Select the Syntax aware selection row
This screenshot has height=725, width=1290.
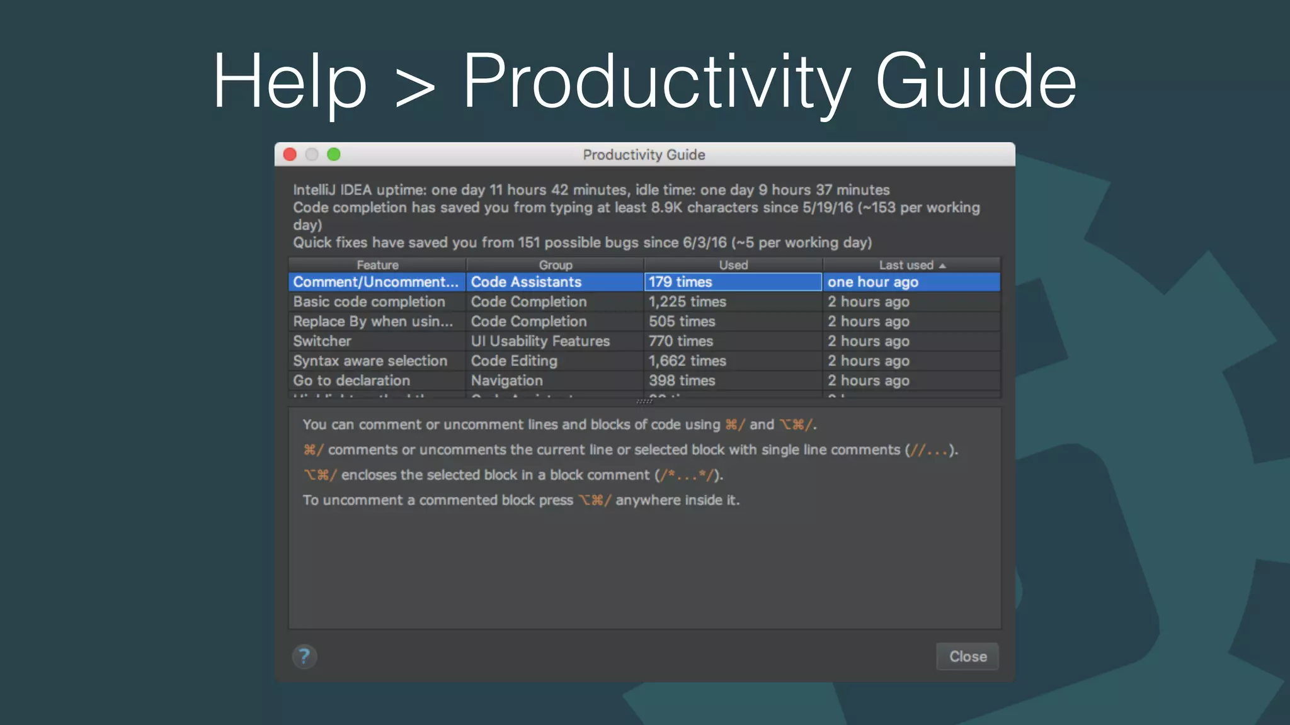(644, 361)
